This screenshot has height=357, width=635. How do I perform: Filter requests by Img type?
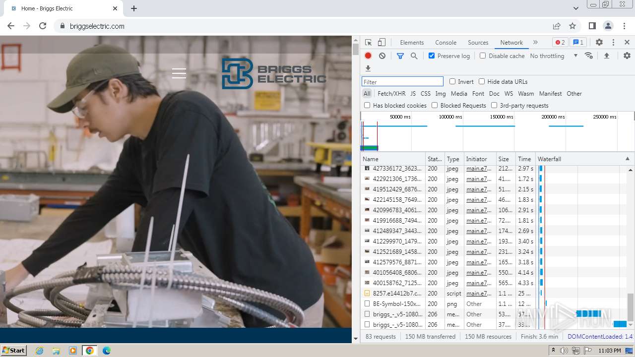(x=441, y=94)
